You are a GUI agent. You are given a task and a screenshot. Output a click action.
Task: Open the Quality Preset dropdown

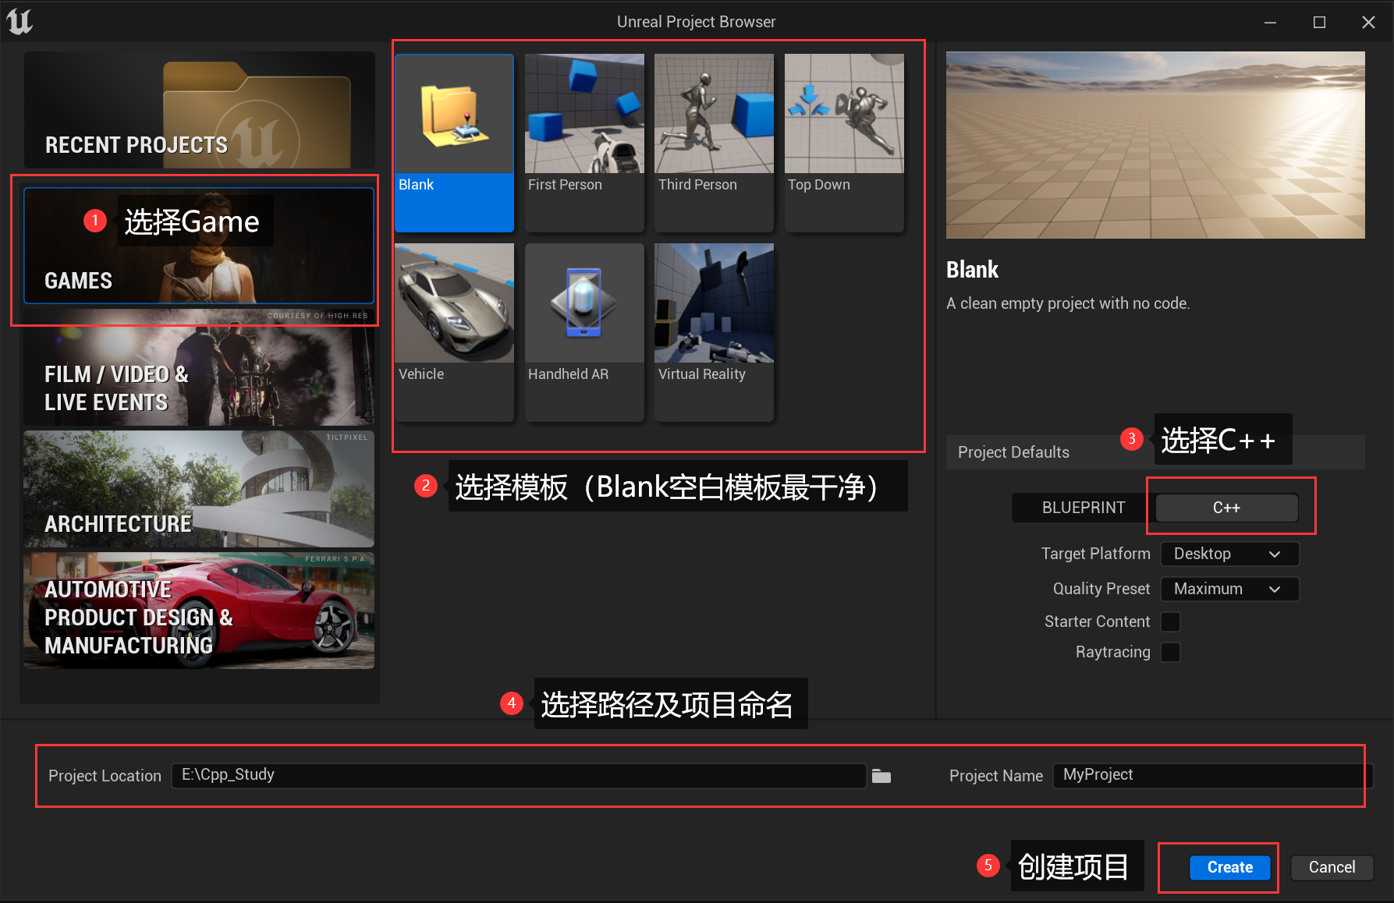coord(1230,589)
